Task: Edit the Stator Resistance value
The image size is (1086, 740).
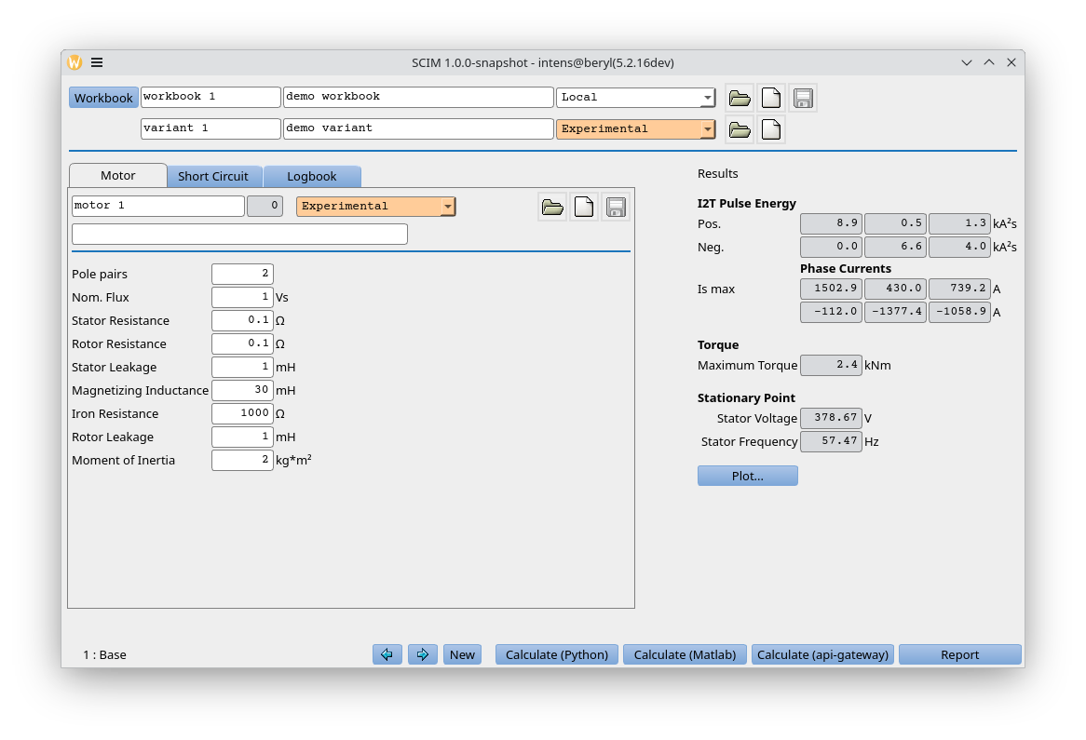Action: [x=242, y=320]
